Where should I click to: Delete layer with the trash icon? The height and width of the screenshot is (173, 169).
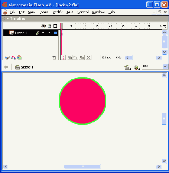(x=54, y=58)
